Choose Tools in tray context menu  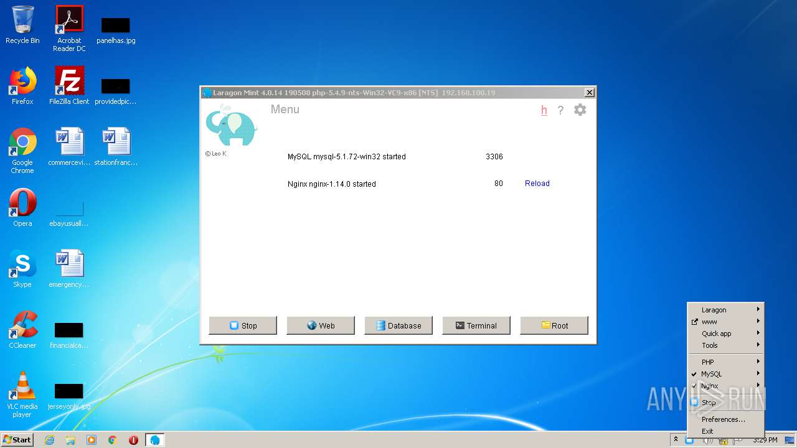pos(725,345)
